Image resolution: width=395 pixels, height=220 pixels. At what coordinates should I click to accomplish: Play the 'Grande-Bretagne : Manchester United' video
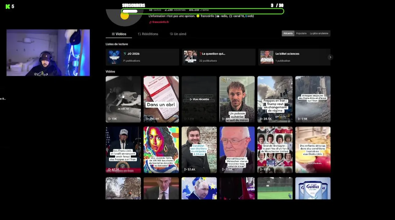tap(275, 150)
